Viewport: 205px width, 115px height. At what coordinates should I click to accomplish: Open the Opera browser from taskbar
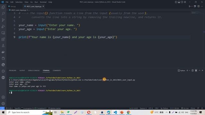tap(89, 112)
